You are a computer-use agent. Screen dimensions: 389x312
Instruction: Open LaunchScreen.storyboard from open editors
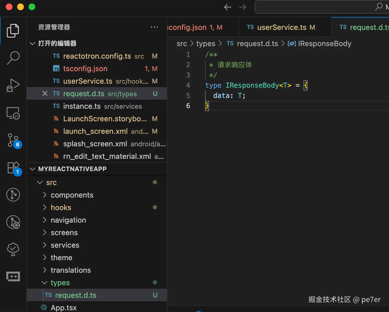[97, 119]
